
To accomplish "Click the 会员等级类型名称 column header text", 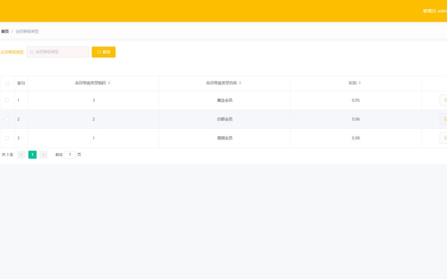I will tap(221, 83).
